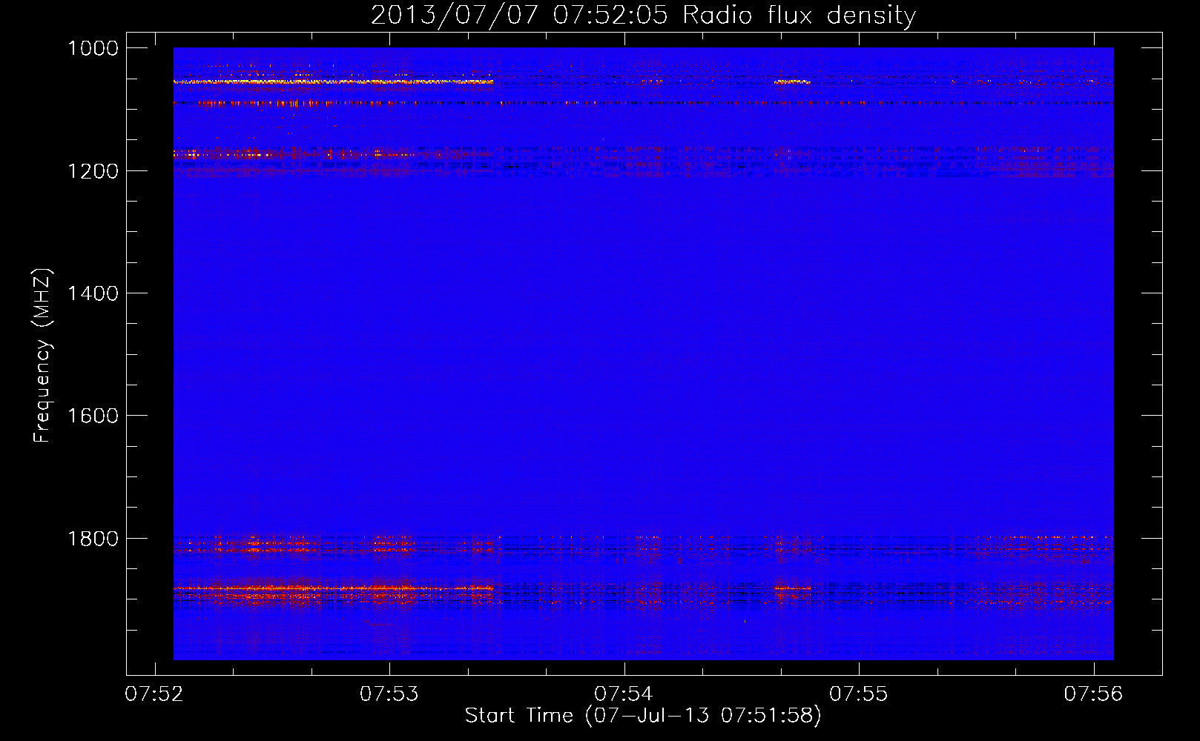Click the 07:53 time tick label
This screenshot has width=1200, height=741.
pyautogui.click(x=389, y=694)
